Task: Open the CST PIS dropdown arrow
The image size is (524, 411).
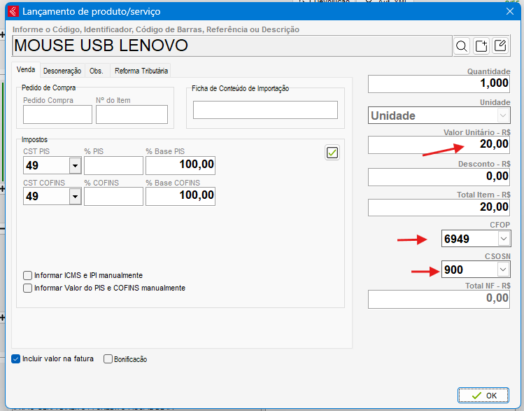Action: coord(75,165)
